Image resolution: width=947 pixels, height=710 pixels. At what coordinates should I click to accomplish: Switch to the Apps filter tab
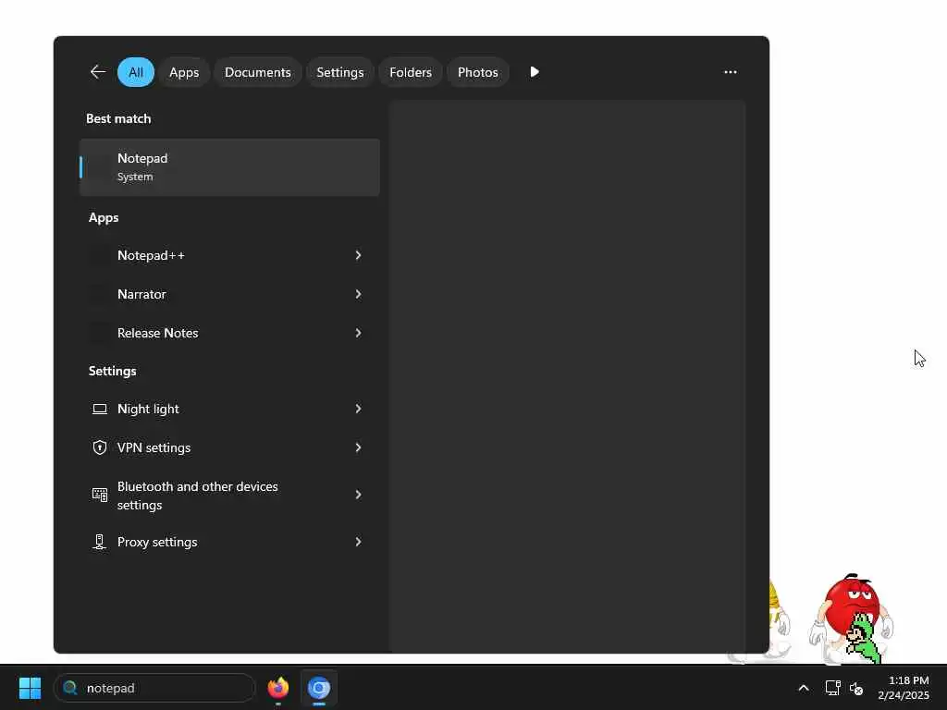coord(184,72)
